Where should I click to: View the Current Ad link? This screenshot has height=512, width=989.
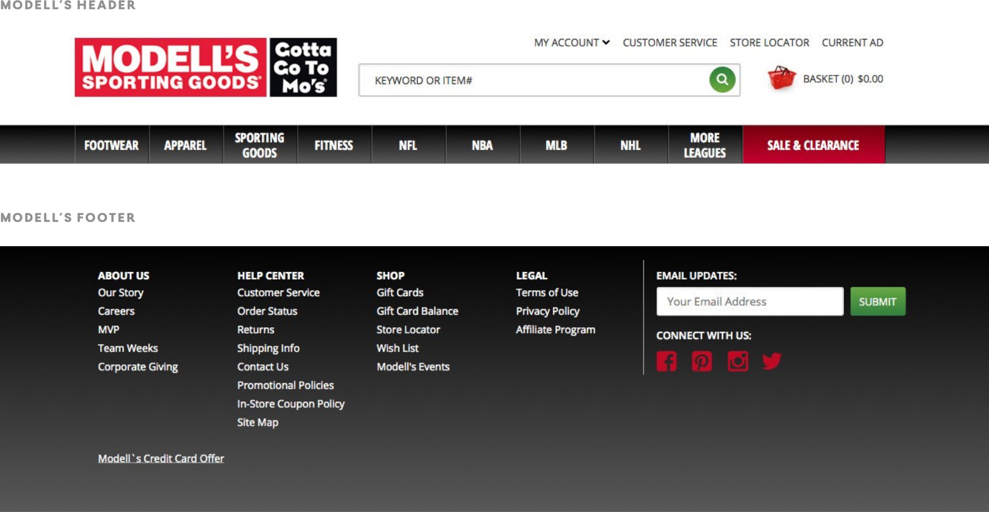click(853, 43)
